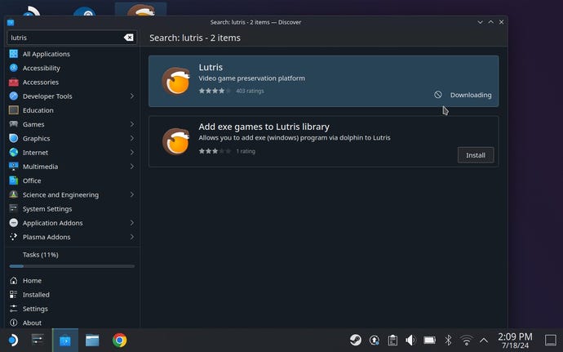Clear the search field text

(128, 38)
